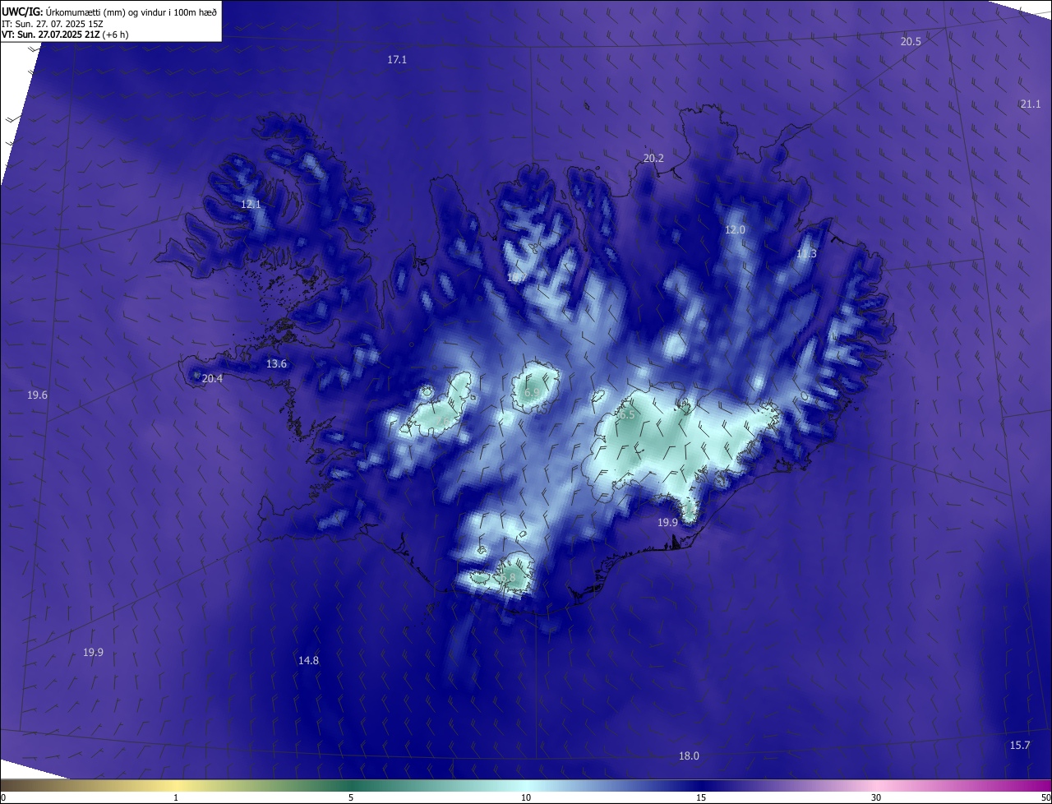Image resolution: width=1052 pixels, height=804 pixels.
Task: Click the 15.7 value label
Action: coord(1019,746)
